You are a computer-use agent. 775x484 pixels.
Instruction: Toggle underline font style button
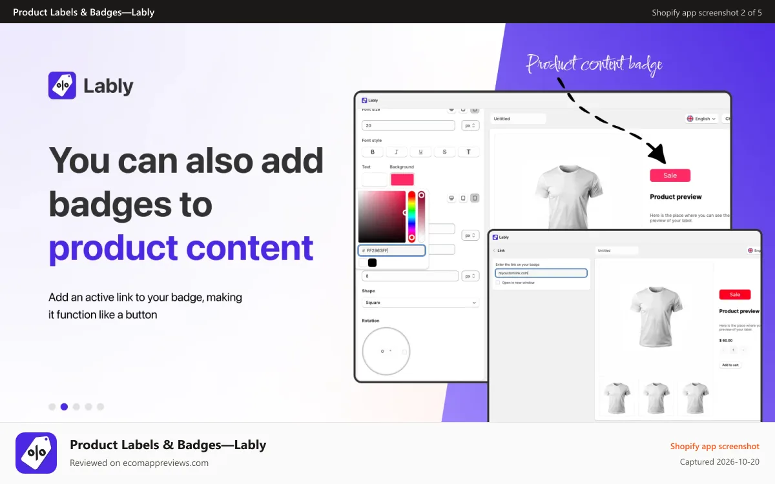(x=420, y=152)
